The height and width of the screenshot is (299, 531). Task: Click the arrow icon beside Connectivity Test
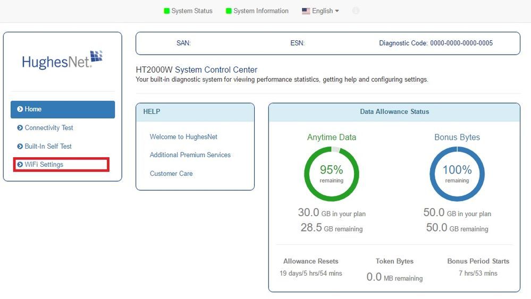coord(20,127)
